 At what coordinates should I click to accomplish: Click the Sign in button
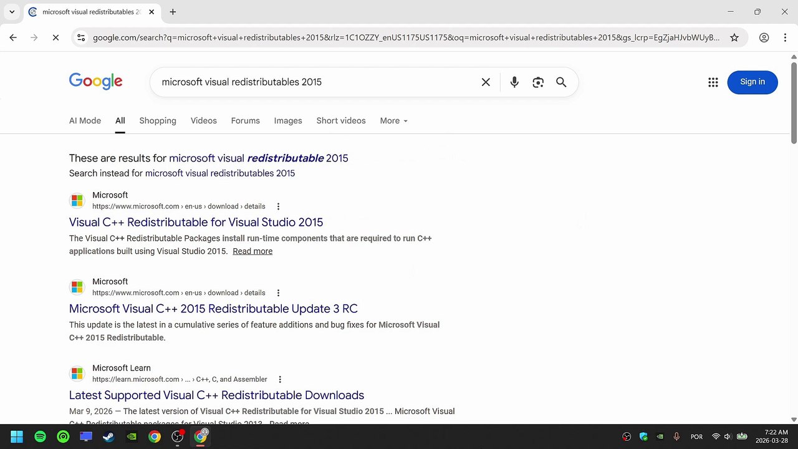752,82
